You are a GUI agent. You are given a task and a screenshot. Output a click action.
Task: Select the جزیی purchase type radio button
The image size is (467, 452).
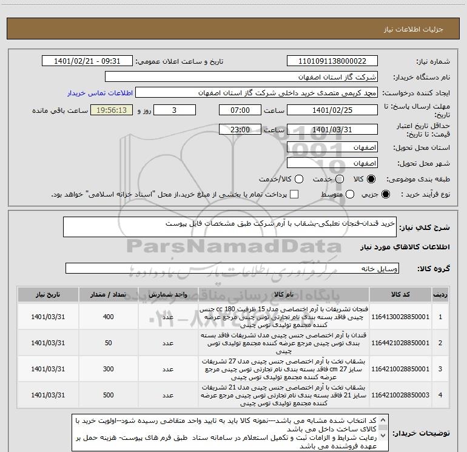(x=385, y=195)
